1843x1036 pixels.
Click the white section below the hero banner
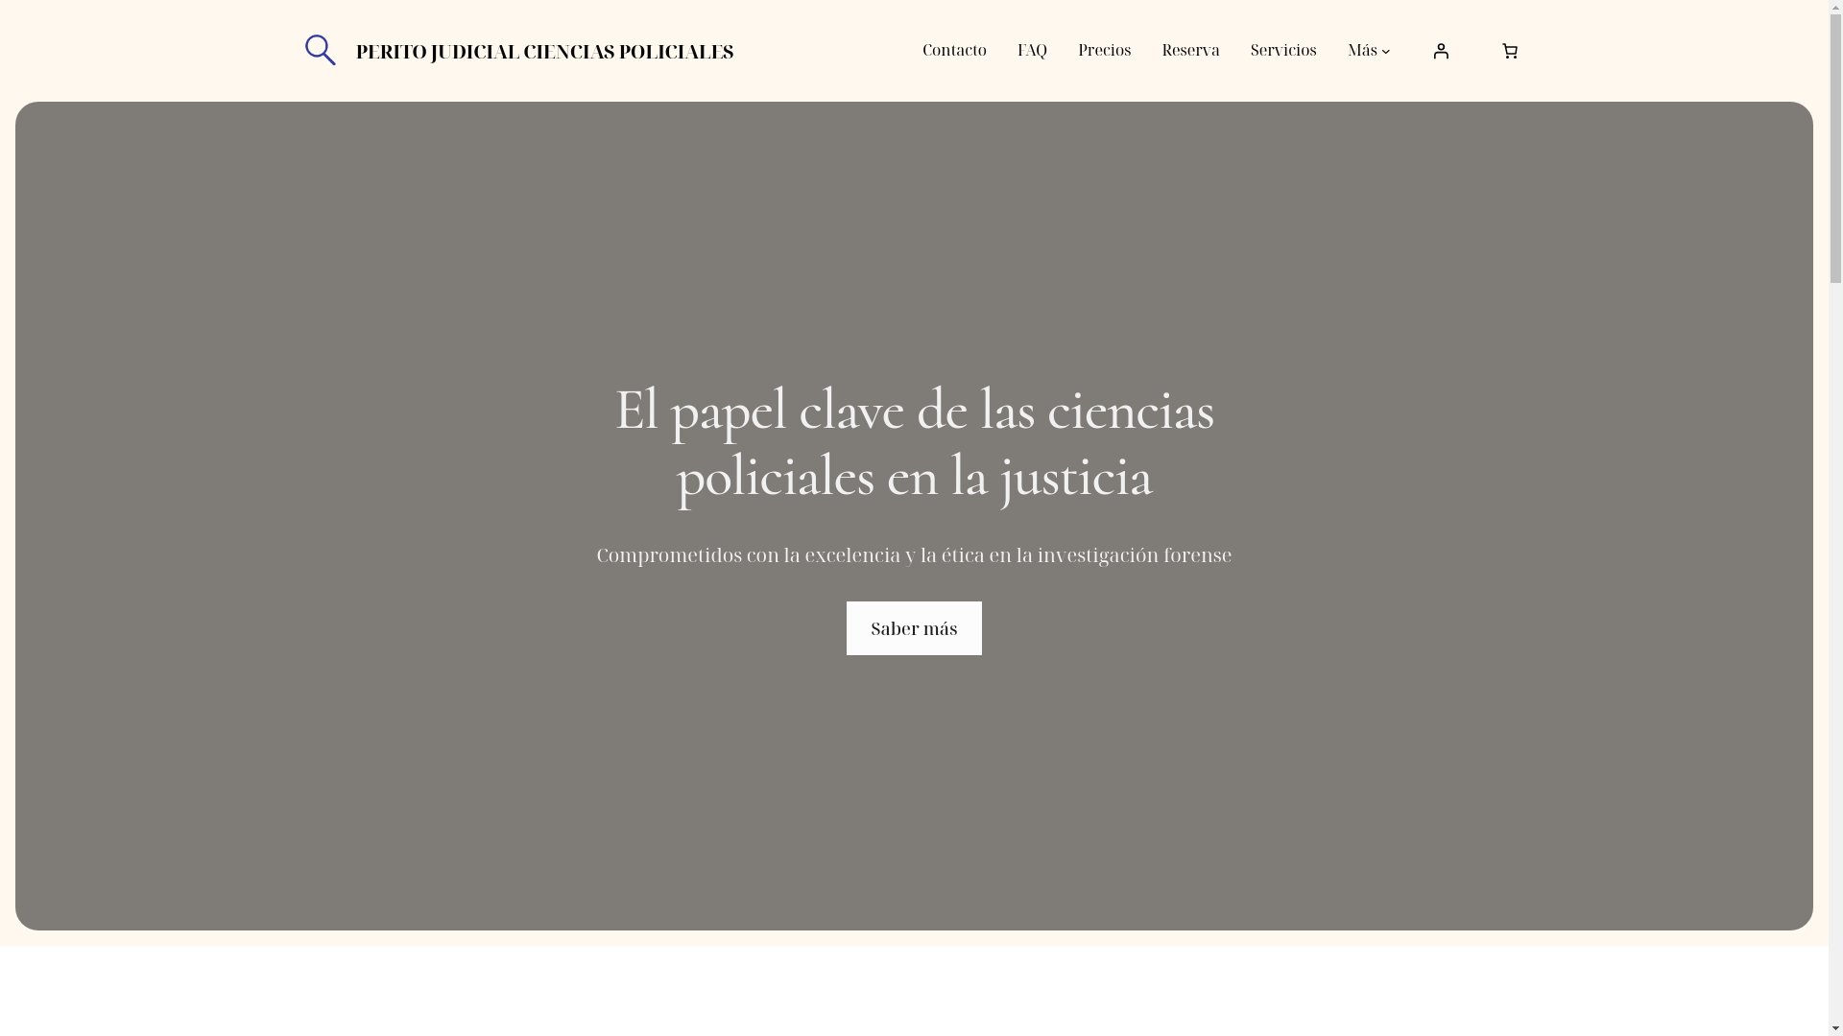[x=912, y=993]
